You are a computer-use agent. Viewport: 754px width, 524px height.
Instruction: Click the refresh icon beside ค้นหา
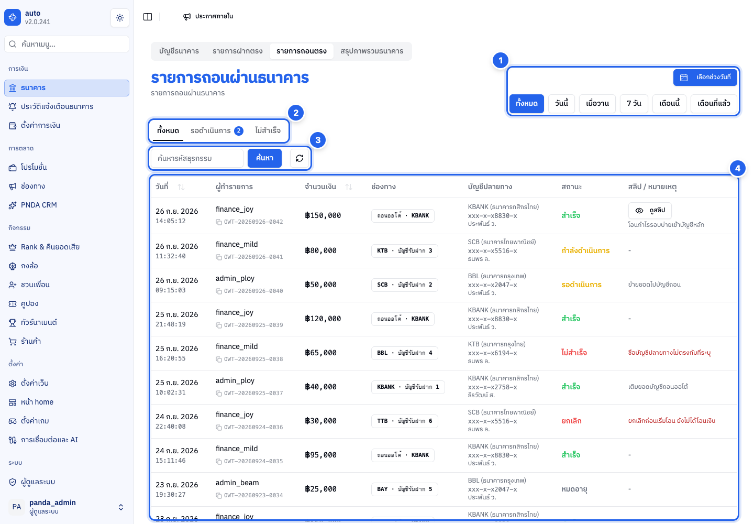coord(300,158)
